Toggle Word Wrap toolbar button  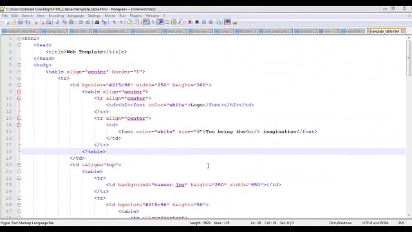pos(146,23)
